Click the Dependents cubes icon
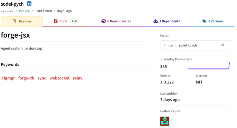This screenshot has height=128, width=237. pyautogui.click(x=155, y=21)
